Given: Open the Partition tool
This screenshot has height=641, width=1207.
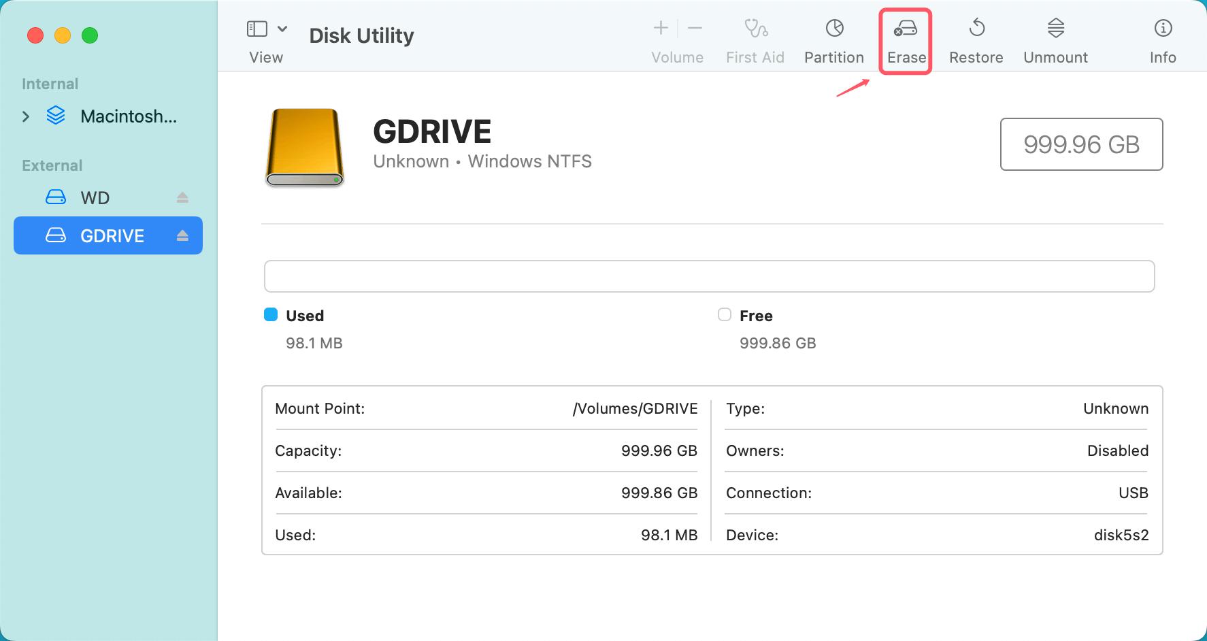Looking at the screenshot, I should [x=833, y=37].
